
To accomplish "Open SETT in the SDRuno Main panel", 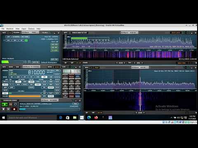I will click(x=4, y=32).
